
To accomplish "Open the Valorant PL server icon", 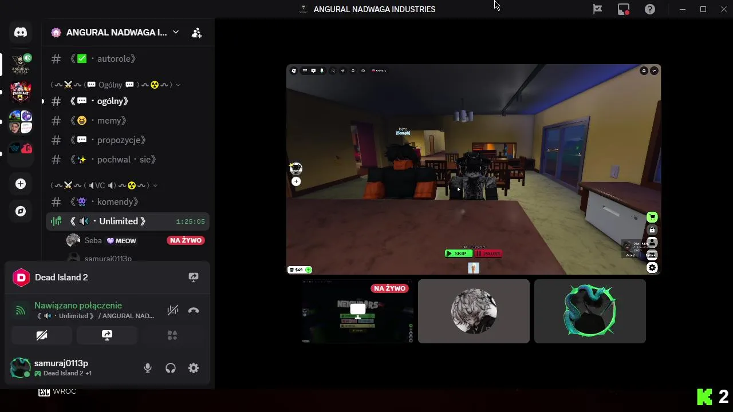I will point(21,92).
